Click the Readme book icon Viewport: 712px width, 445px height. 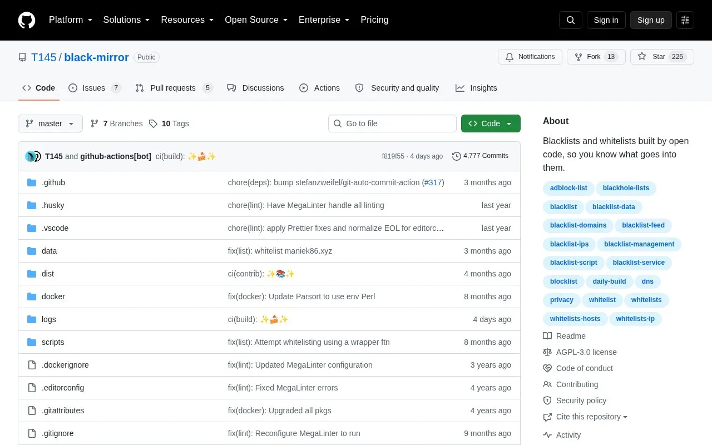coord(547,336)
